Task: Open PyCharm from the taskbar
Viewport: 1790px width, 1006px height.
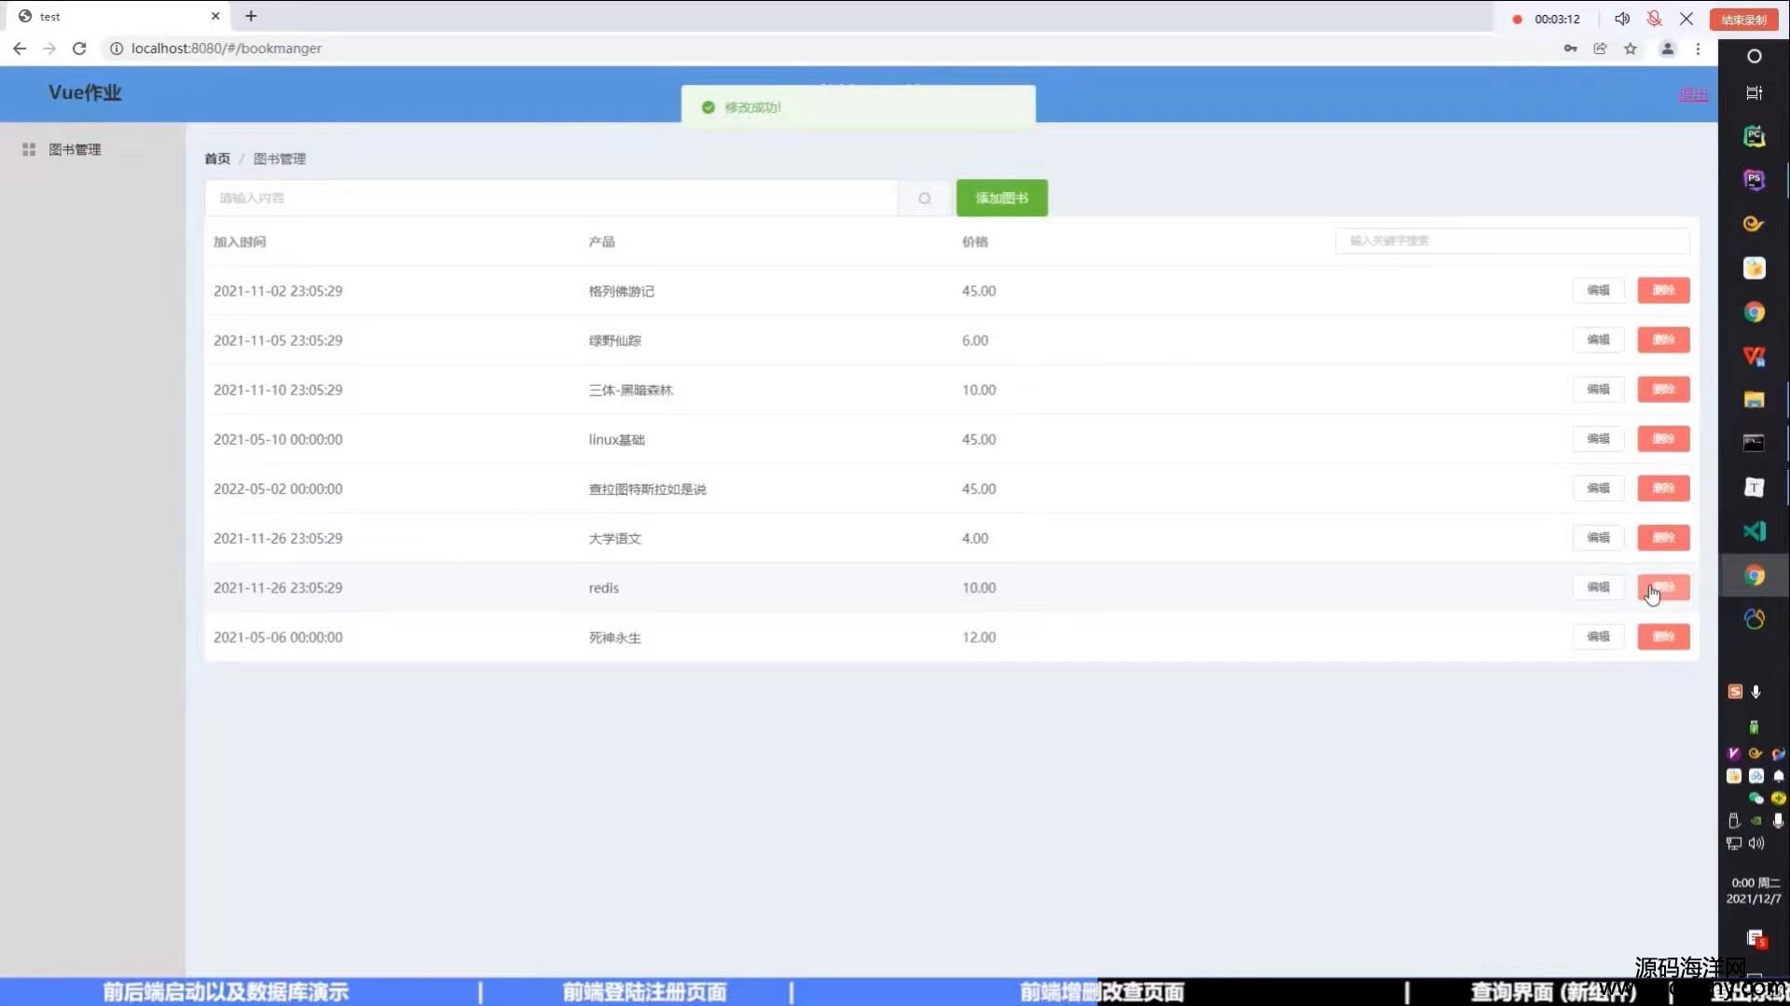Action: 1754,136
